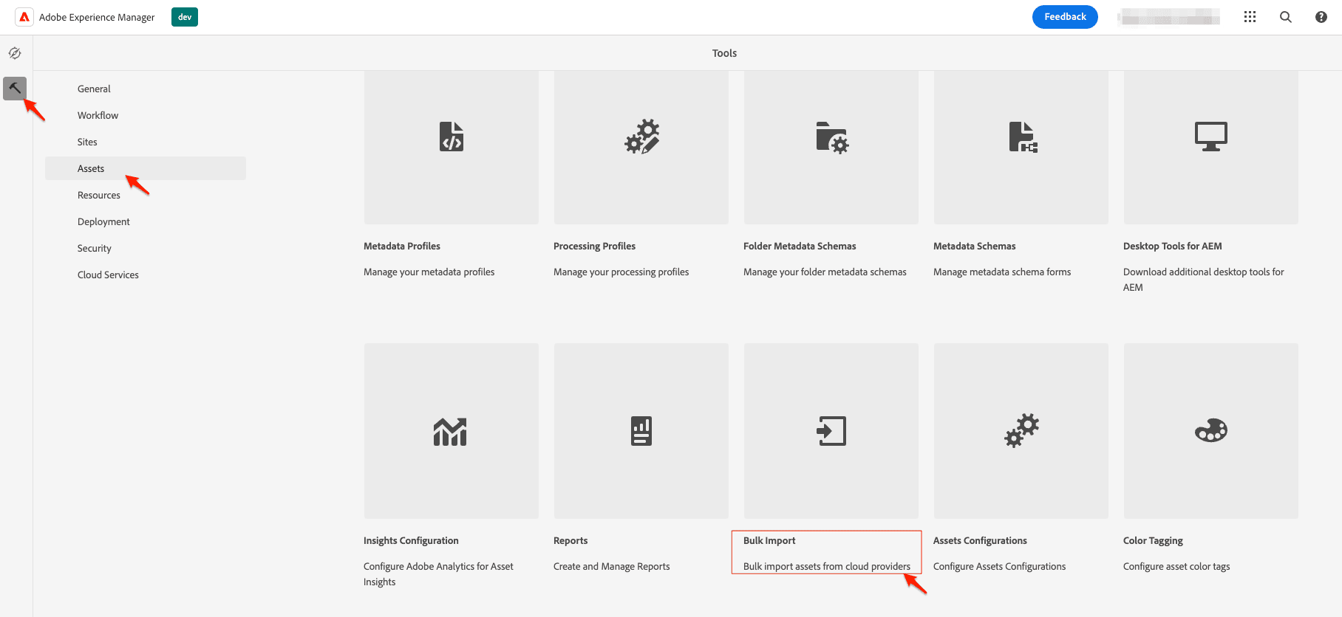Click the search magnifier icon
The width and height of the screenshot is (1342, 617).
pos(1286,17)
